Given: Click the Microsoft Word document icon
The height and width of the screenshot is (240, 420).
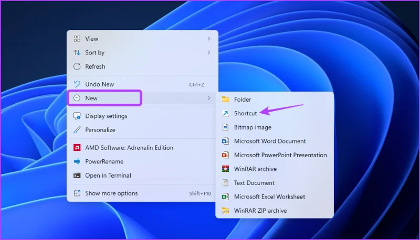Looking at the screenshot, I should [x=225, y=141].
